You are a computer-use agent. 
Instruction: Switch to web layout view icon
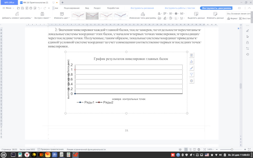[x=199, y=150]
